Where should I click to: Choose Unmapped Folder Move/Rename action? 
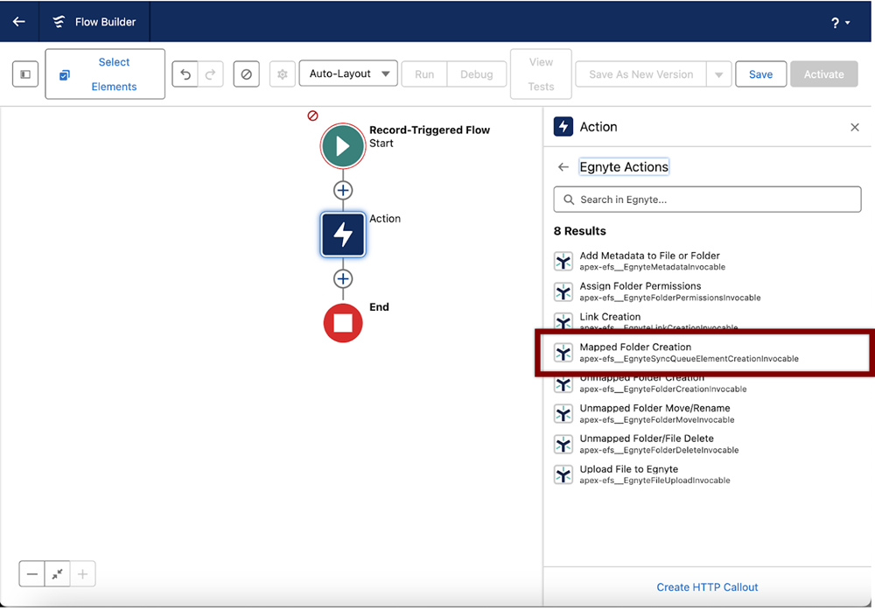click(707, 413)
